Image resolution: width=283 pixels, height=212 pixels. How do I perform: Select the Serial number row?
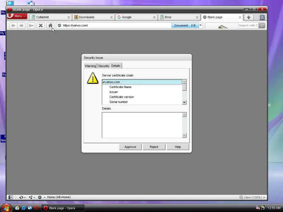142,102
